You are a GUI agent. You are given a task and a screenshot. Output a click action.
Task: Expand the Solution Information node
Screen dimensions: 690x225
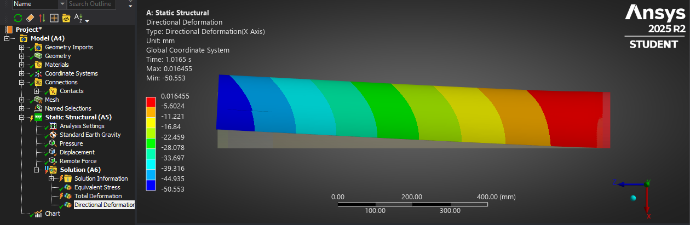51,178
